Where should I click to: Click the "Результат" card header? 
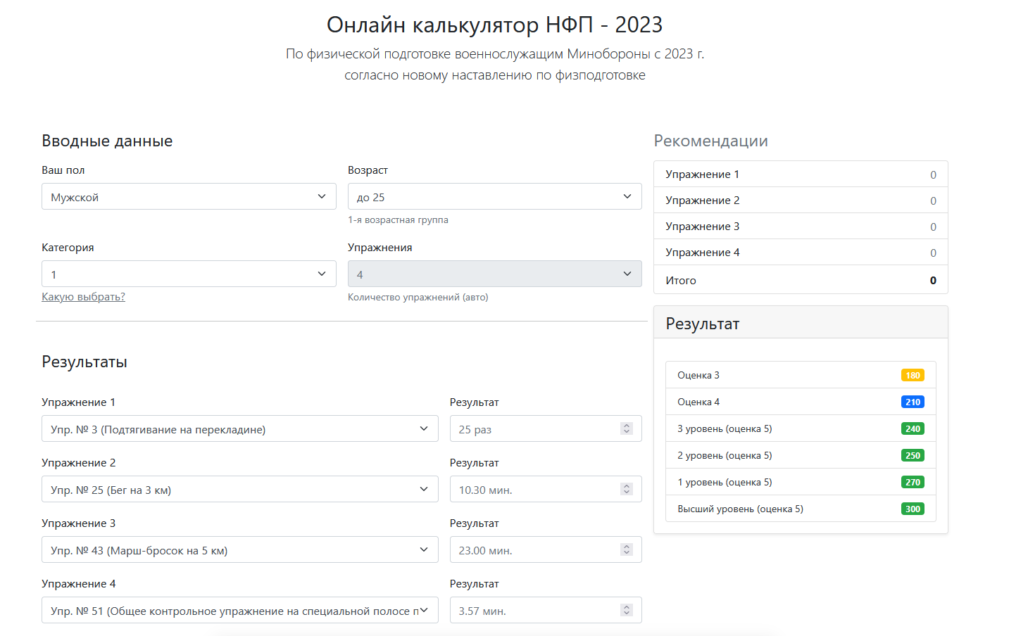[801, 323]
